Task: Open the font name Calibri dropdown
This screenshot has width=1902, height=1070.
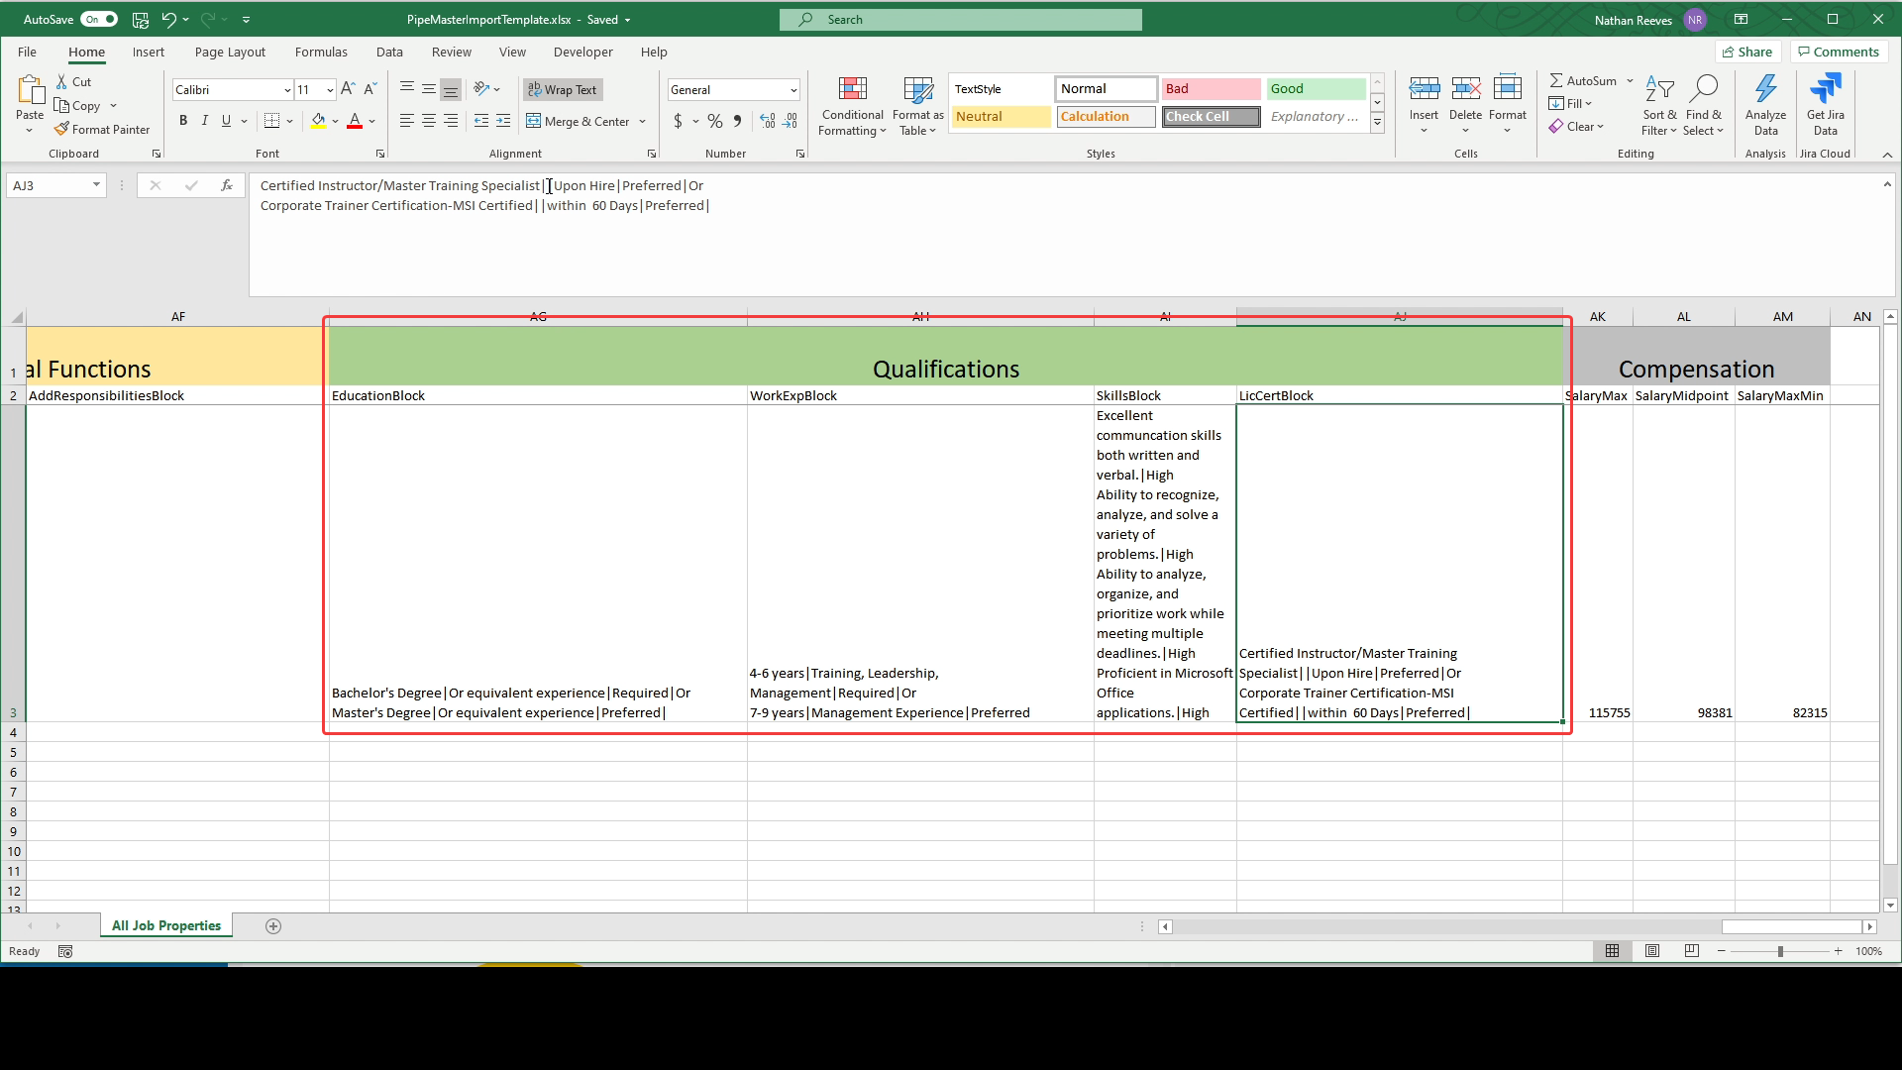Action: tap(287, 90)
